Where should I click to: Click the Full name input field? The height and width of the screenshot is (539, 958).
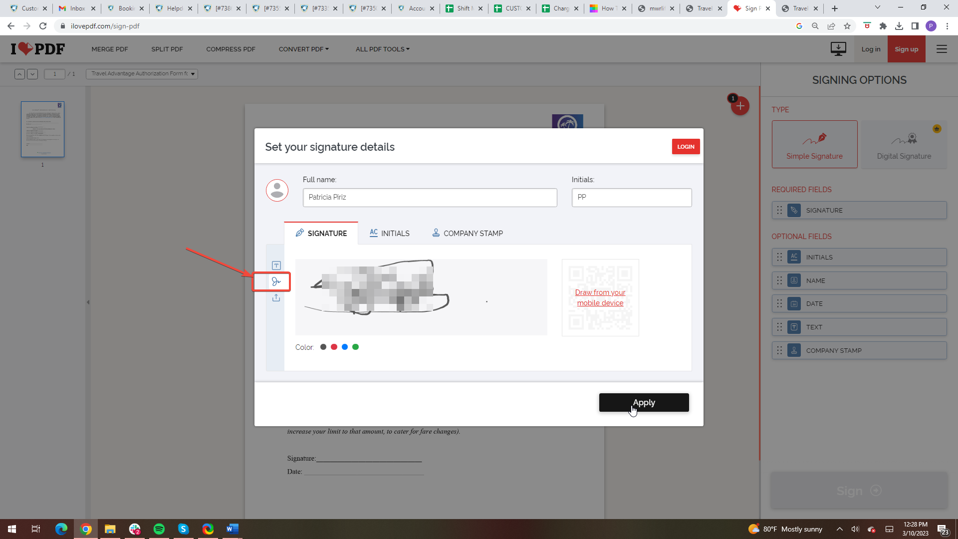tap(429, 198)
